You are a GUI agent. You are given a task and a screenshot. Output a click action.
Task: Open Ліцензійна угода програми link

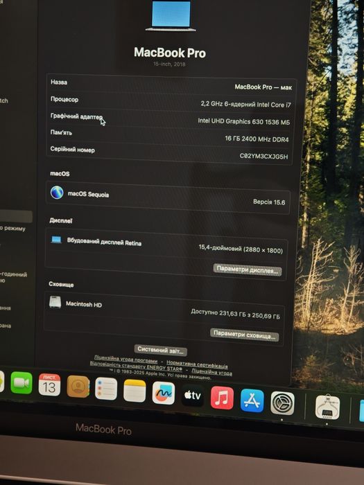(125, 359)
